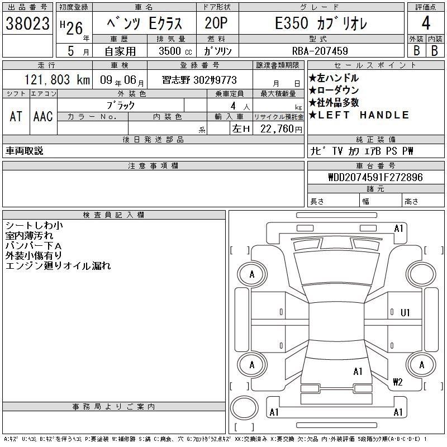Click the W2 repair mark on car diagram
Viewport: 447px width, 447px height.
click(398, 382)
